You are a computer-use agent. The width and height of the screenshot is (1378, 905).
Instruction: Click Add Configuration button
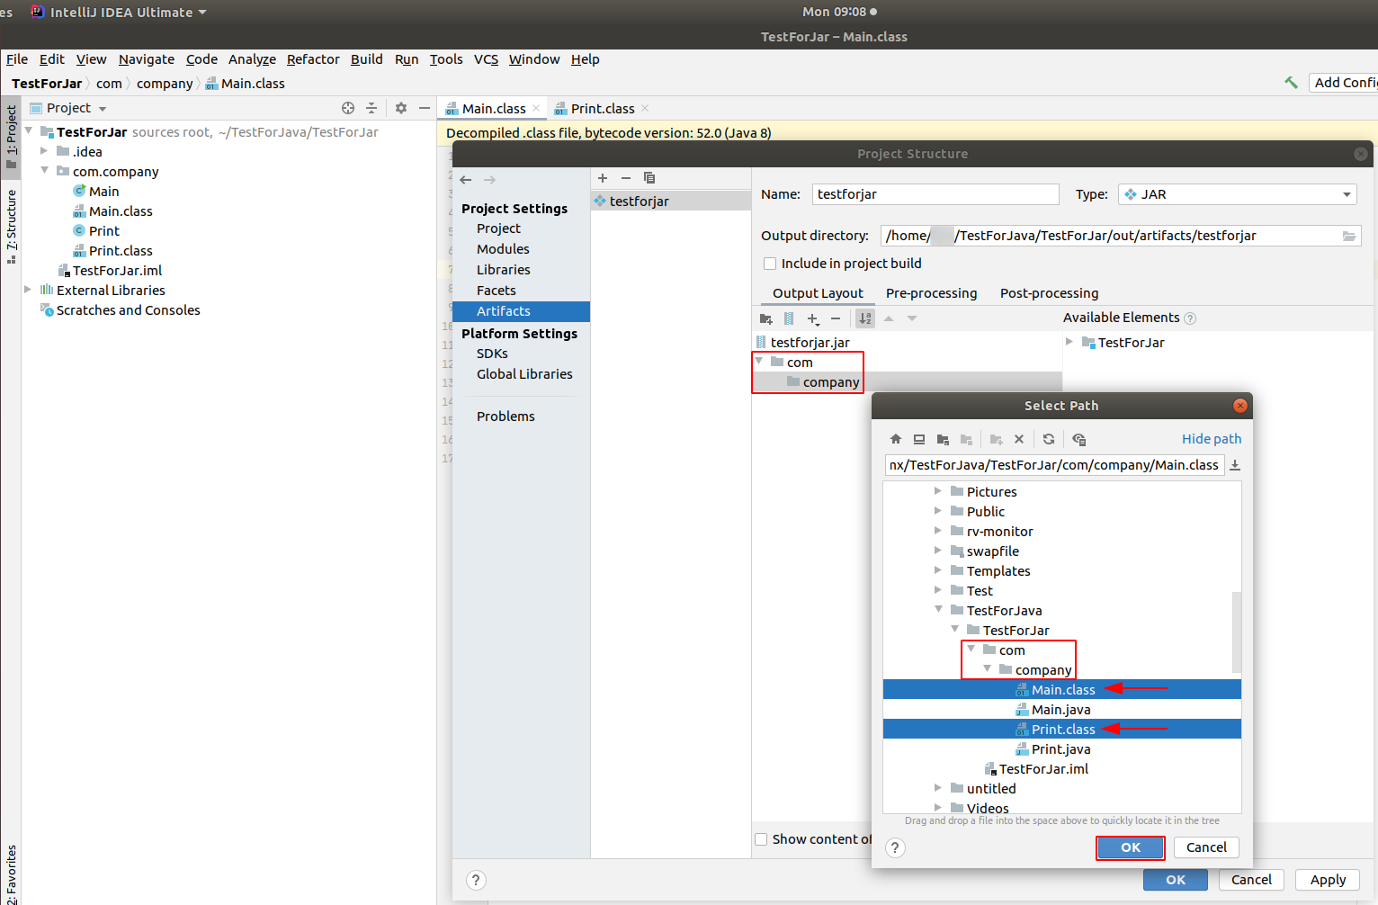(1344, 83)
